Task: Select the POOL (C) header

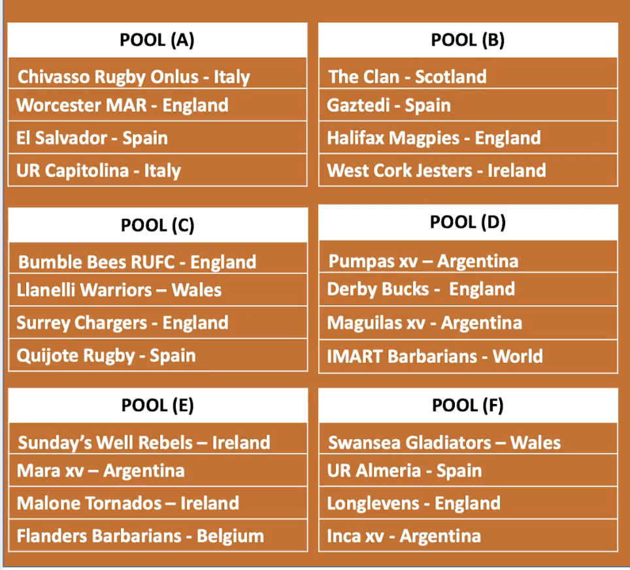Action: tap(157, 225)
